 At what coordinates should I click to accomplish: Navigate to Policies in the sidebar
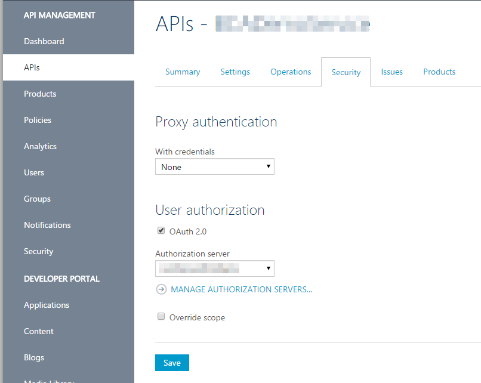(x=38, y=120)
